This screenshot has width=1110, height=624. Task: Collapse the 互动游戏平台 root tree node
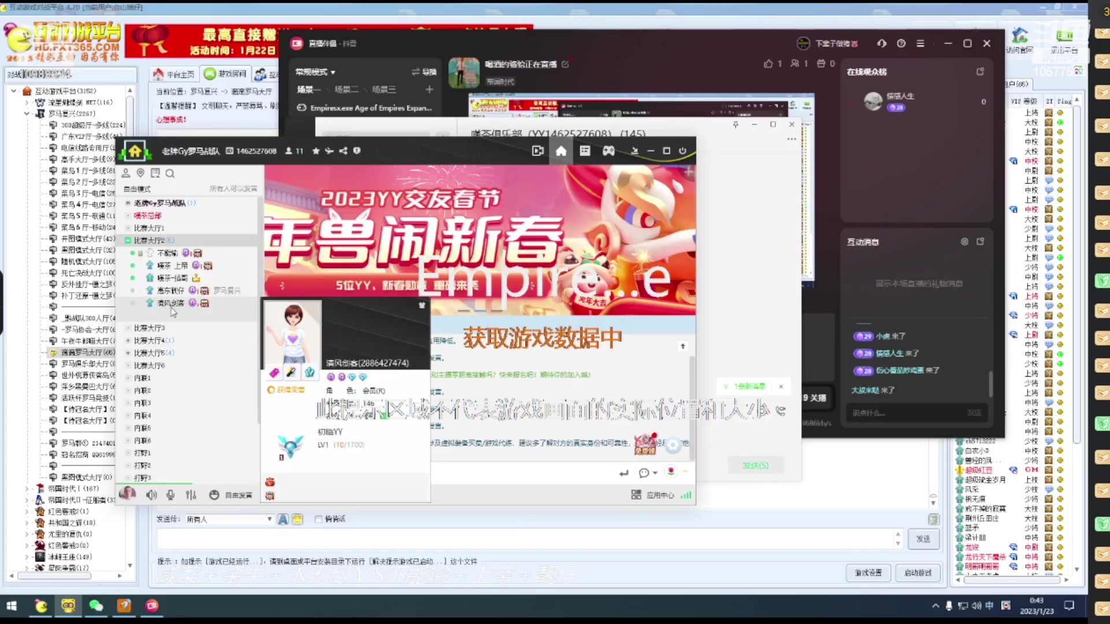pos(13,91)
